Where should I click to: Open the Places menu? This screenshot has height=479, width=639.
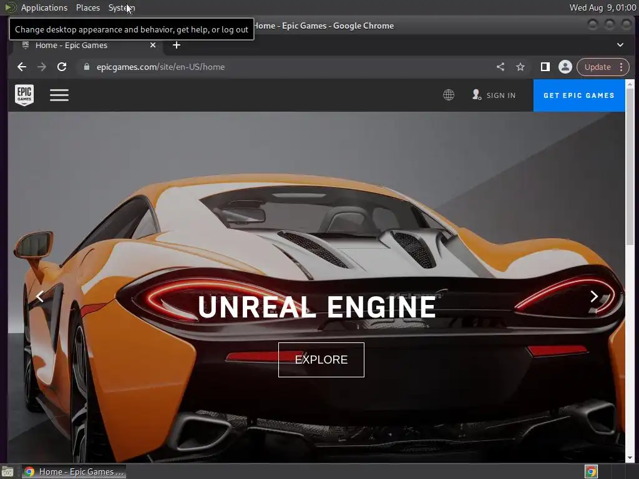coord(87,7)
